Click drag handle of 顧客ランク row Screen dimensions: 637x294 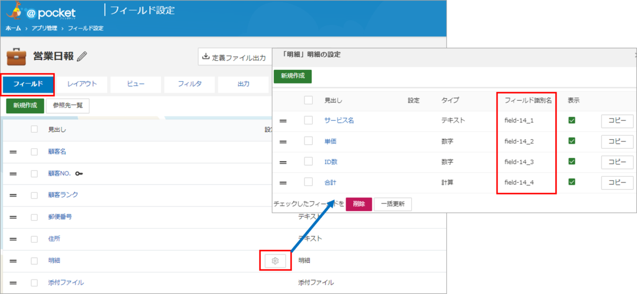tap(13, 195)
